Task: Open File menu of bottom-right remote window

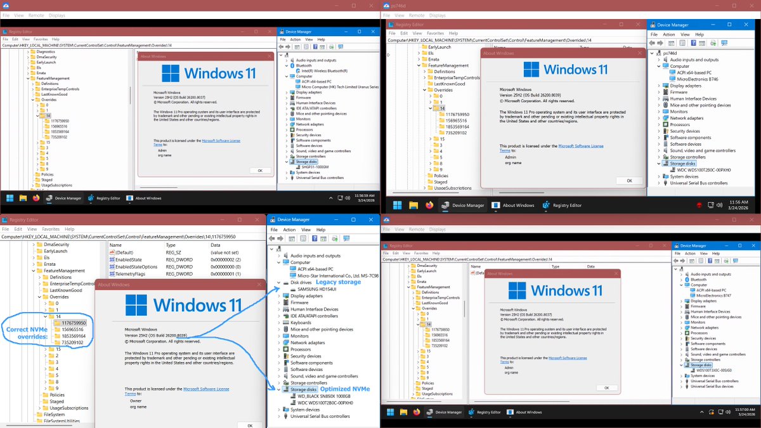Action: pyautogui.click(x=387, y=229)
